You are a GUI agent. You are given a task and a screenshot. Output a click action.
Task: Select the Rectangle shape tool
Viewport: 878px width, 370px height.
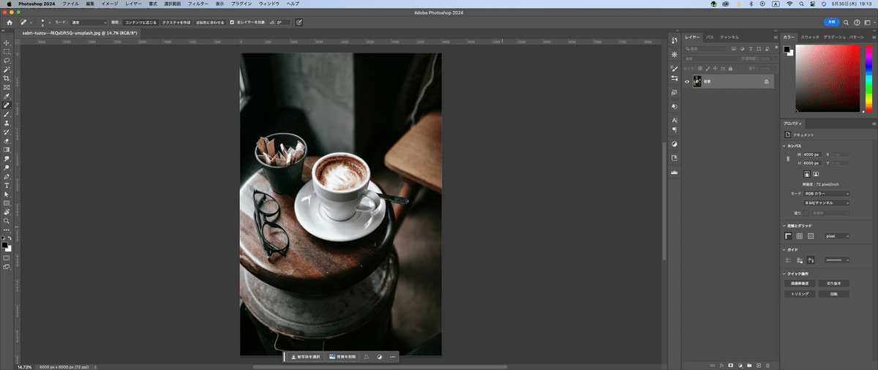(7, 203)
